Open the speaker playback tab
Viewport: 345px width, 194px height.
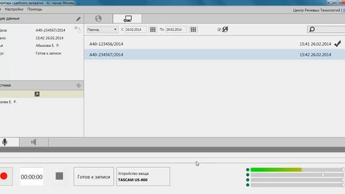pyautogui.click(x=33, y=142)
